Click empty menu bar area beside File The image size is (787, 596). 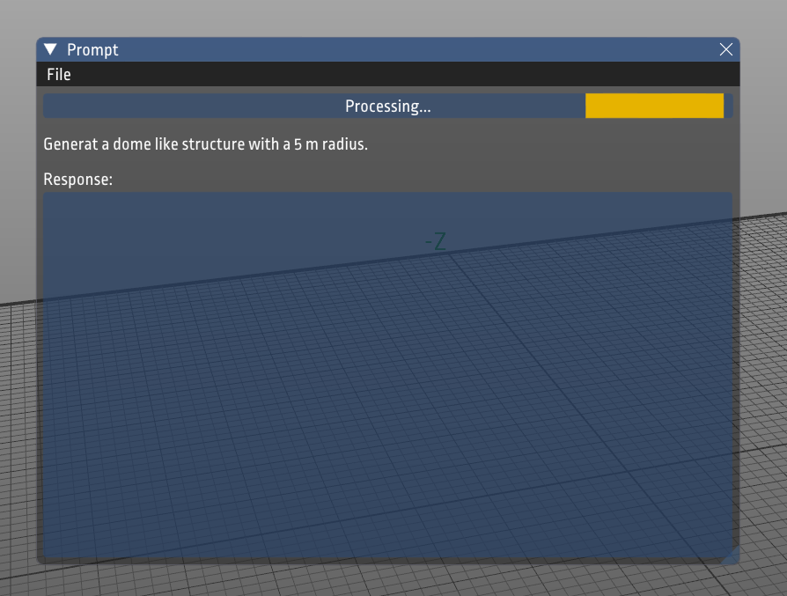401,74
